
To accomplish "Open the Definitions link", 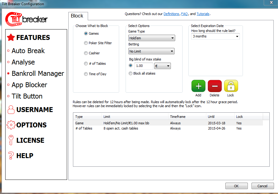I will click(x=171, y=14).
